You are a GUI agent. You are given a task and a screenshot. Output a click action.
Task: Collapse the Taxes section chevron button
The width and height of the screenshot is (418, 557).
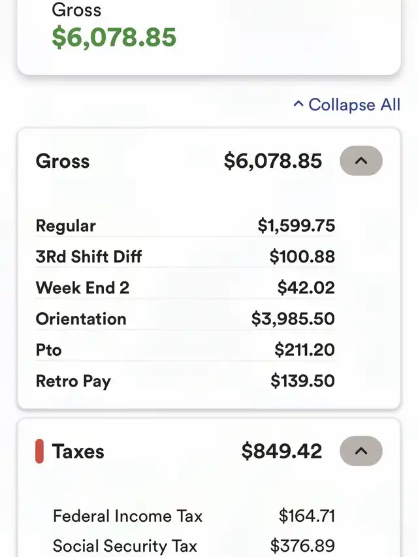click(x=361, y=451)
